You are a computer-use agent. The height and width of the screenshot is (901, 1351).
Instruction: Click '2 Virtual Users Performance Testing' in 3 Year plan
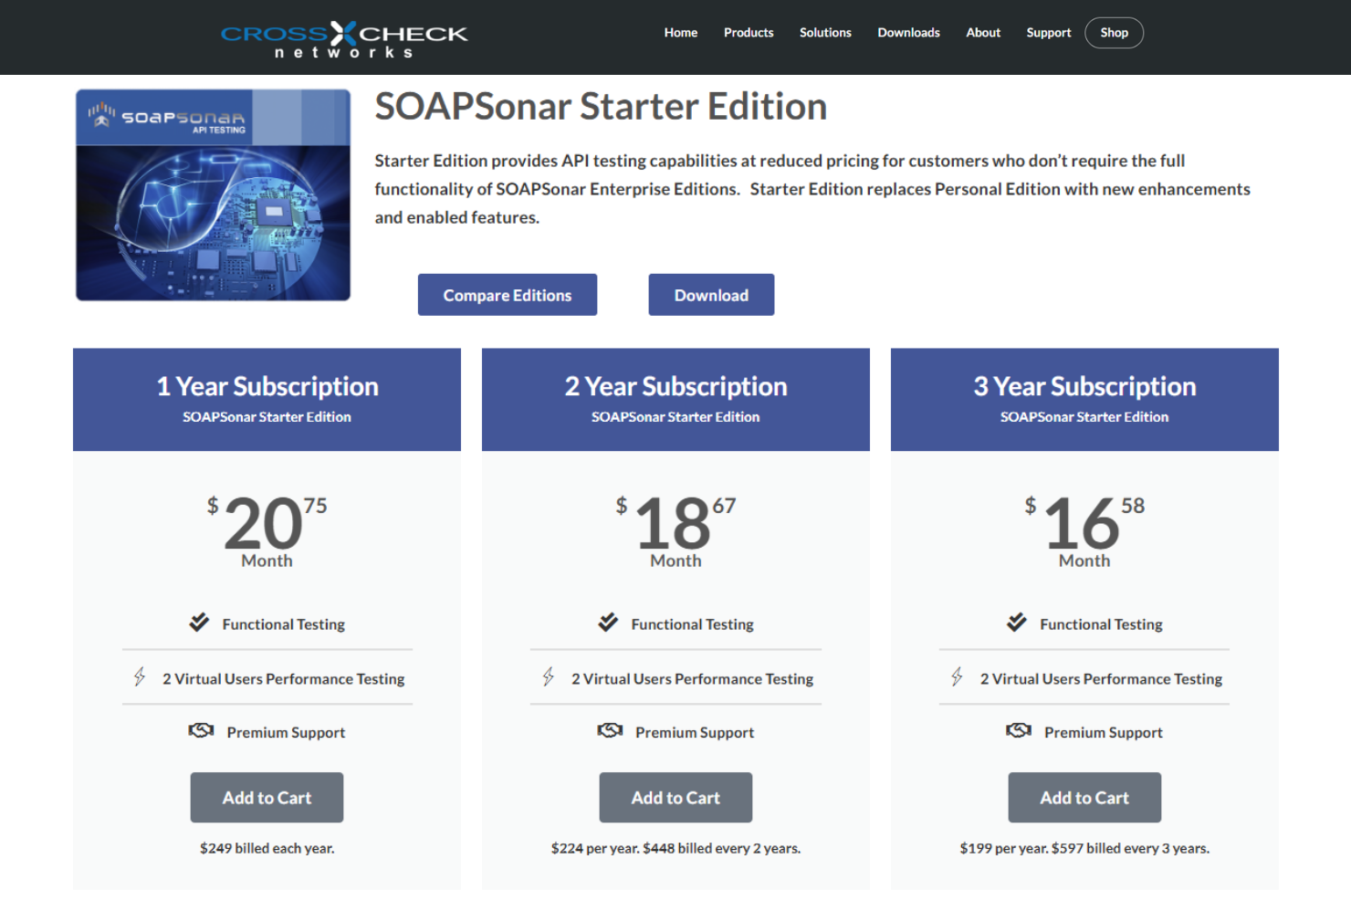tap(1102, 679)
